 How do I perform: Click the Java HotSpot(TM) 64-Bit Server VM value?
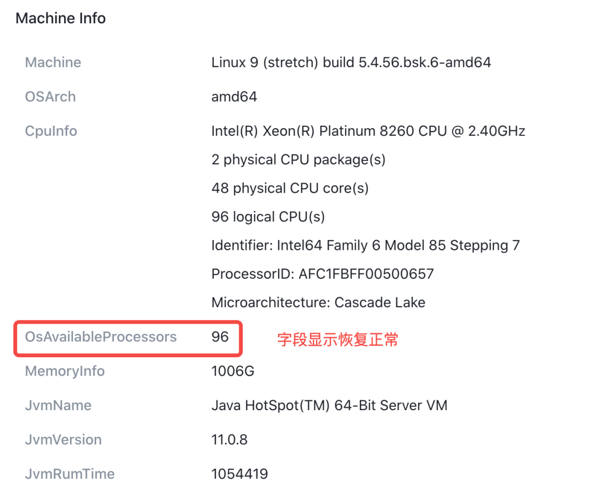click(x=329, y=406)
